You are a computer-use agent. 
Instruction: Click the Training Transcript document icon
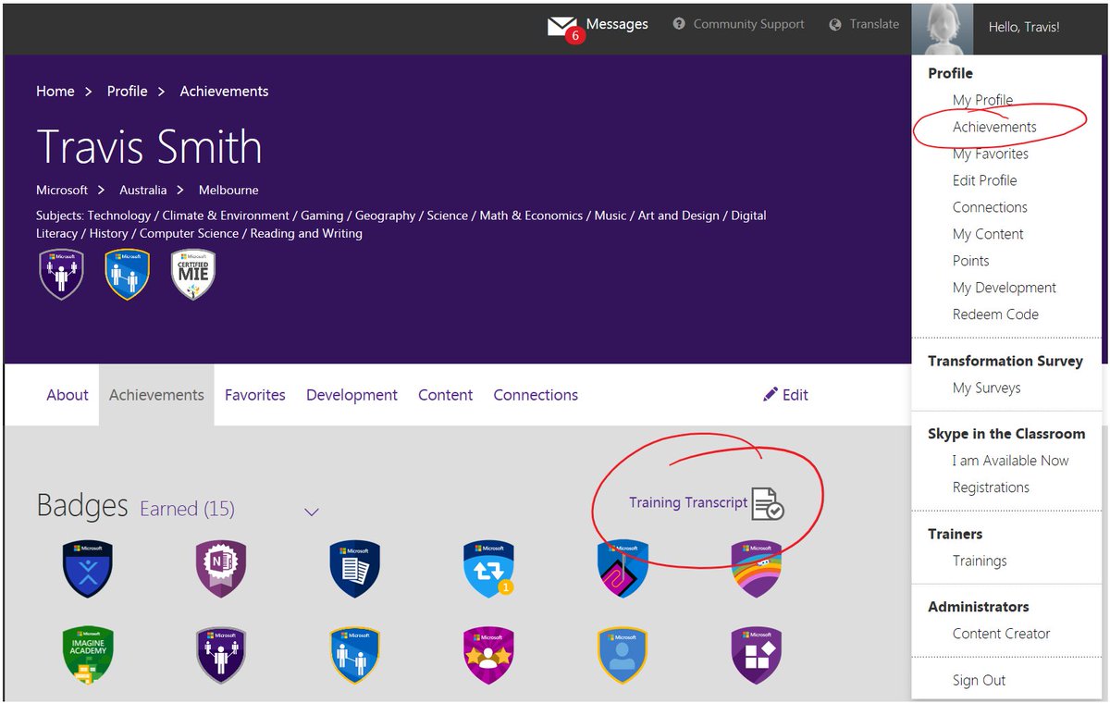pyautogui.click(x=768, y=503)
